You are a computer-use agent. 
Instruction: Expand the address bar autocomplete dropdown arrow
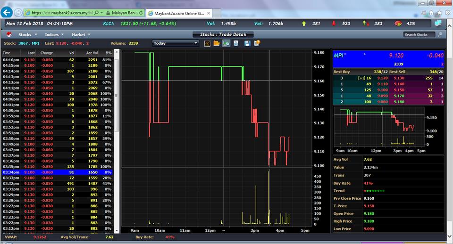pyautogui.click(x=102, y=13)
